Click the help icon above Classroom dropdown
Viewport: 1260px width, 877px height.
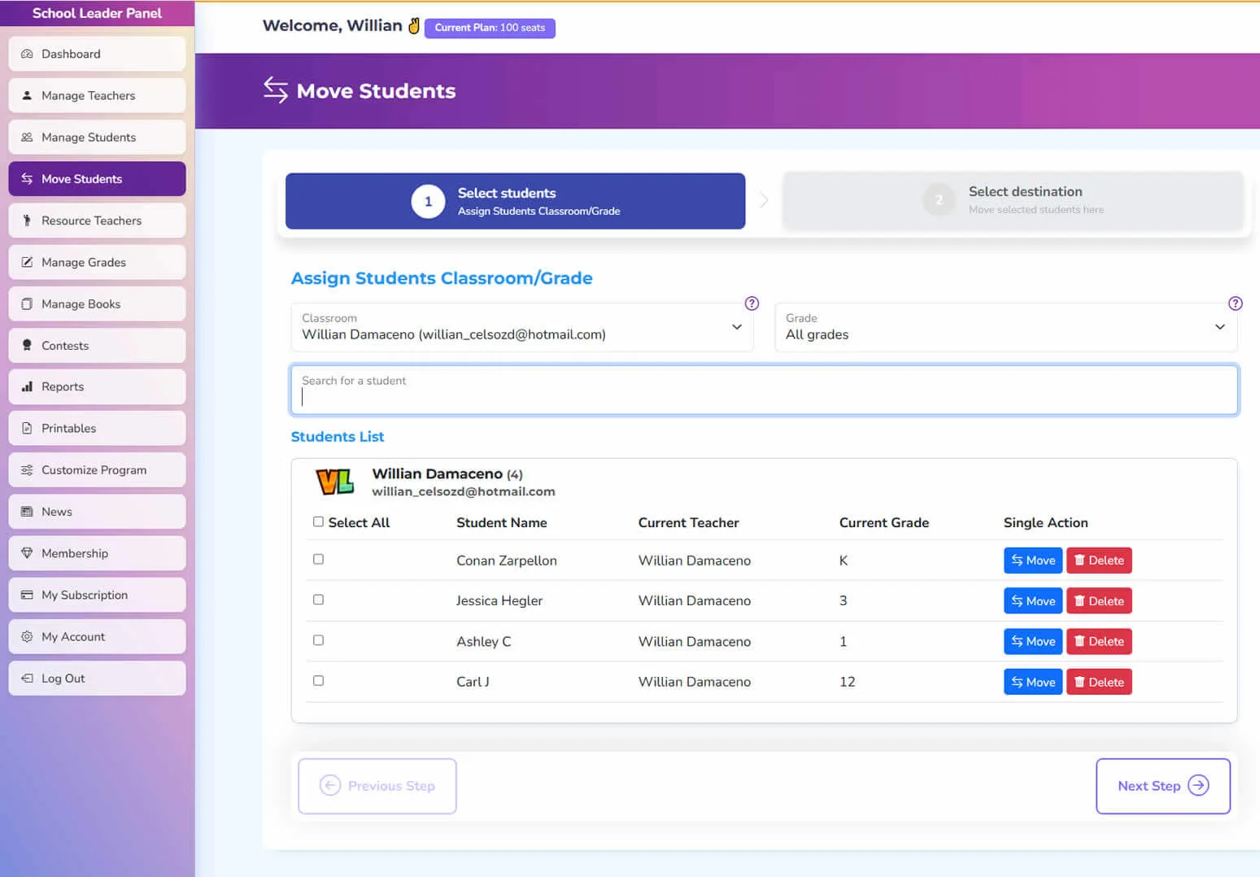tap(752, 303)
